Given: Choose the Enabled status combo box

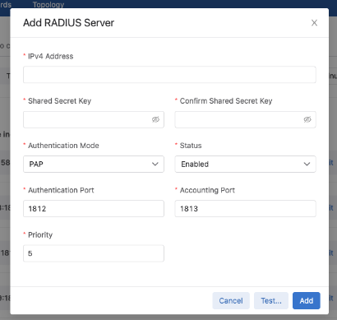Looking at the screenshot, I should pos(245,164).
